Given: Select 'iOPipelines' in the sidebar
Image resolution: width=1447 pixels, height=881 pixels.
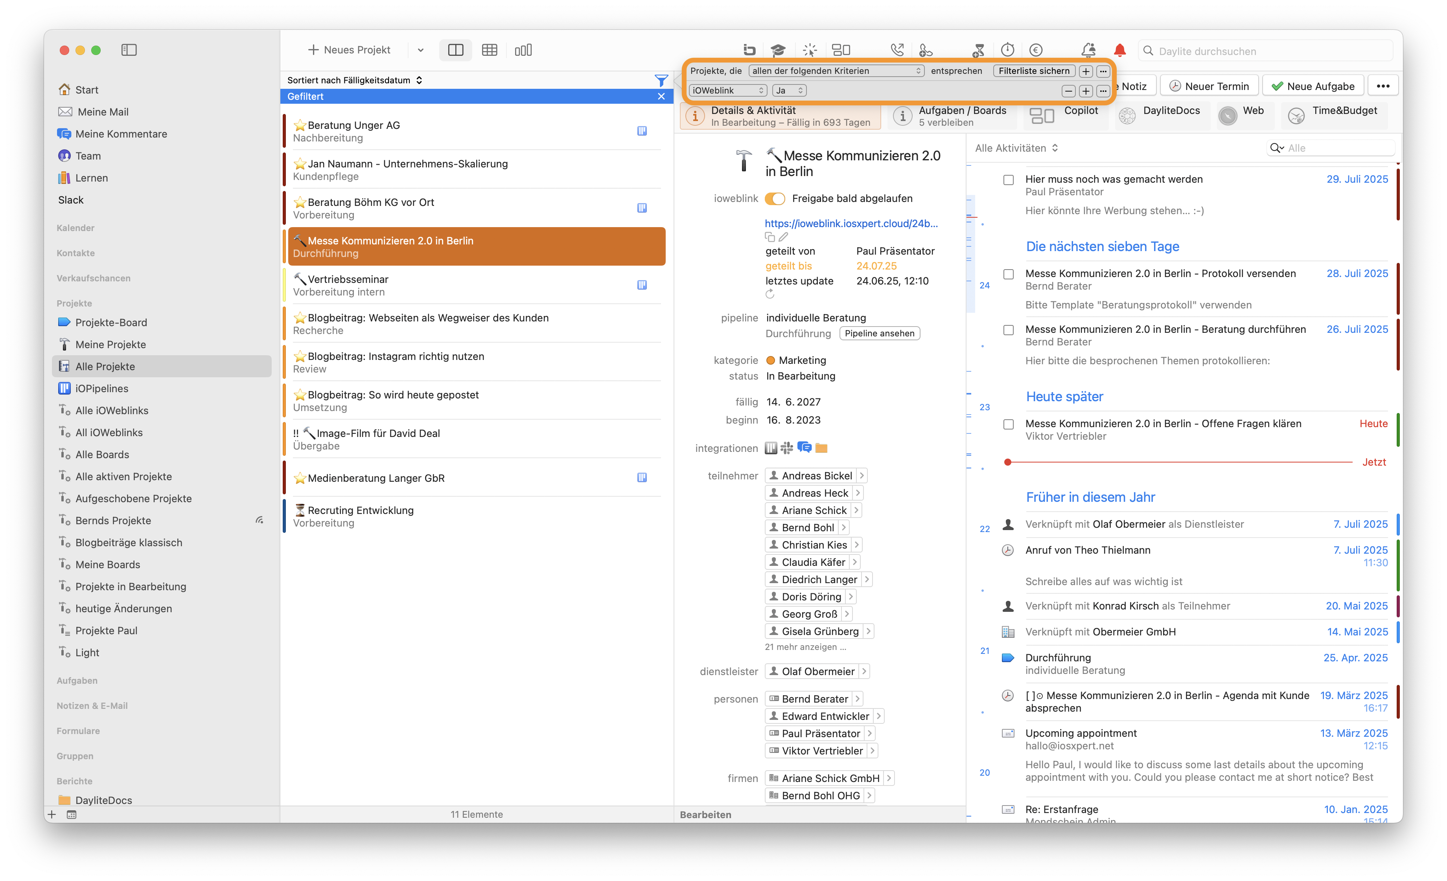Looking at the screenshot, I should pos(101,389).
